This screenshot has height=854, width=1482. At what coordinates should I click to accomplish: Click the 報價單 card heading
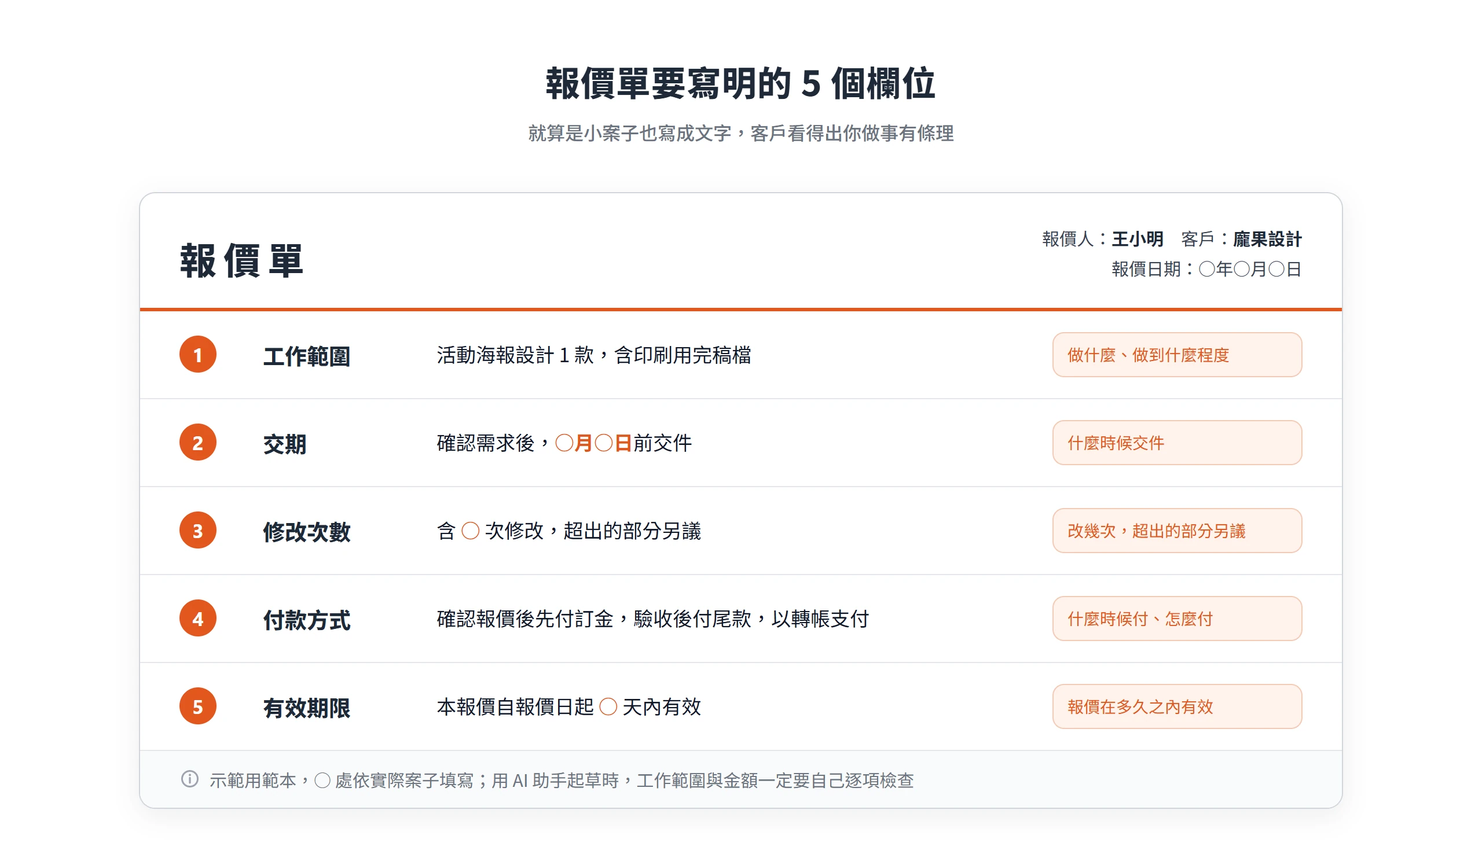click(241, 260)
